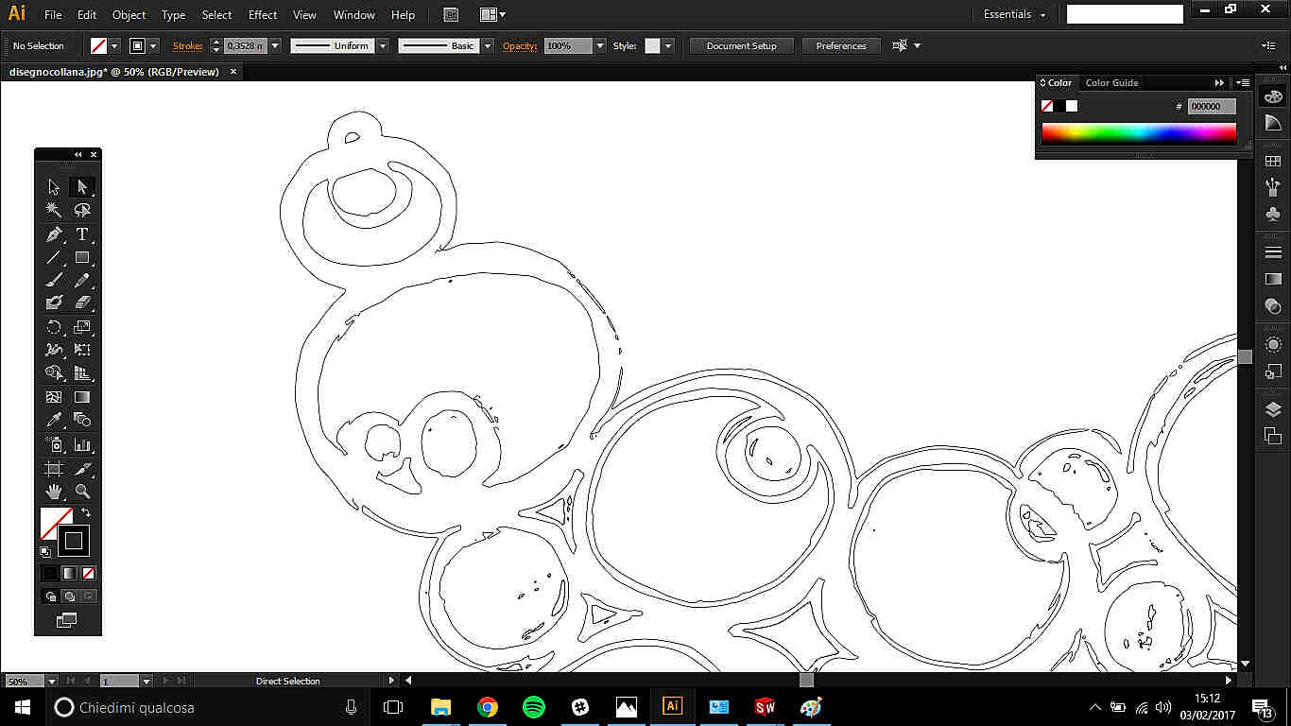Open the Brushes panel from dock
The width and height of the screenshot is (1291, 726).
coord(1273,186)
